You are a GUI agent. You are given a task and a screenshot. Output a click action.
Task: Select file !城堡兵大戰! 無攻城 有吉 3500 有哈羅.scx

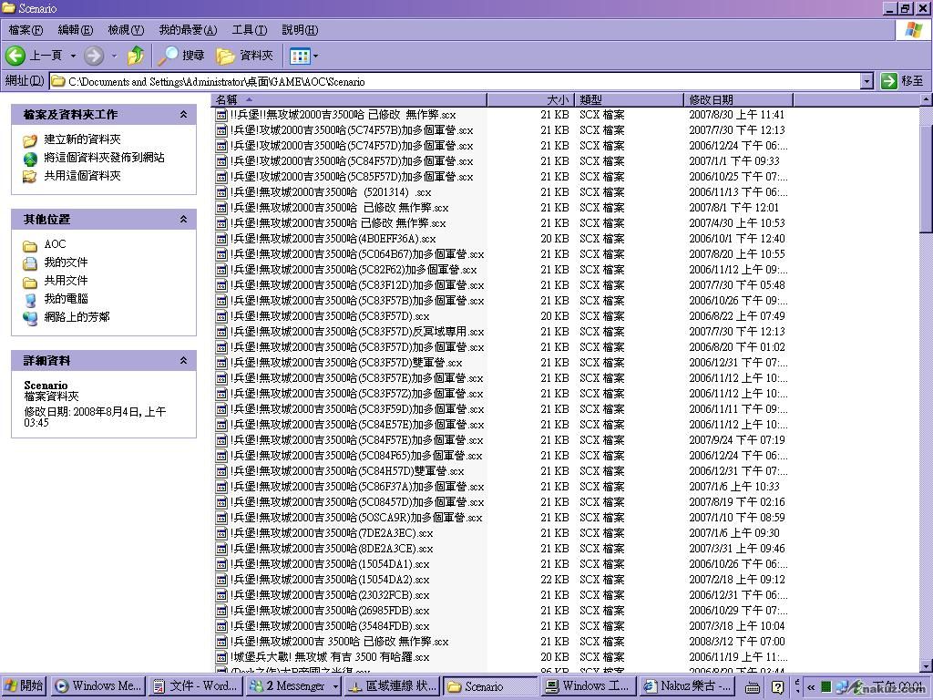[330, 657]
